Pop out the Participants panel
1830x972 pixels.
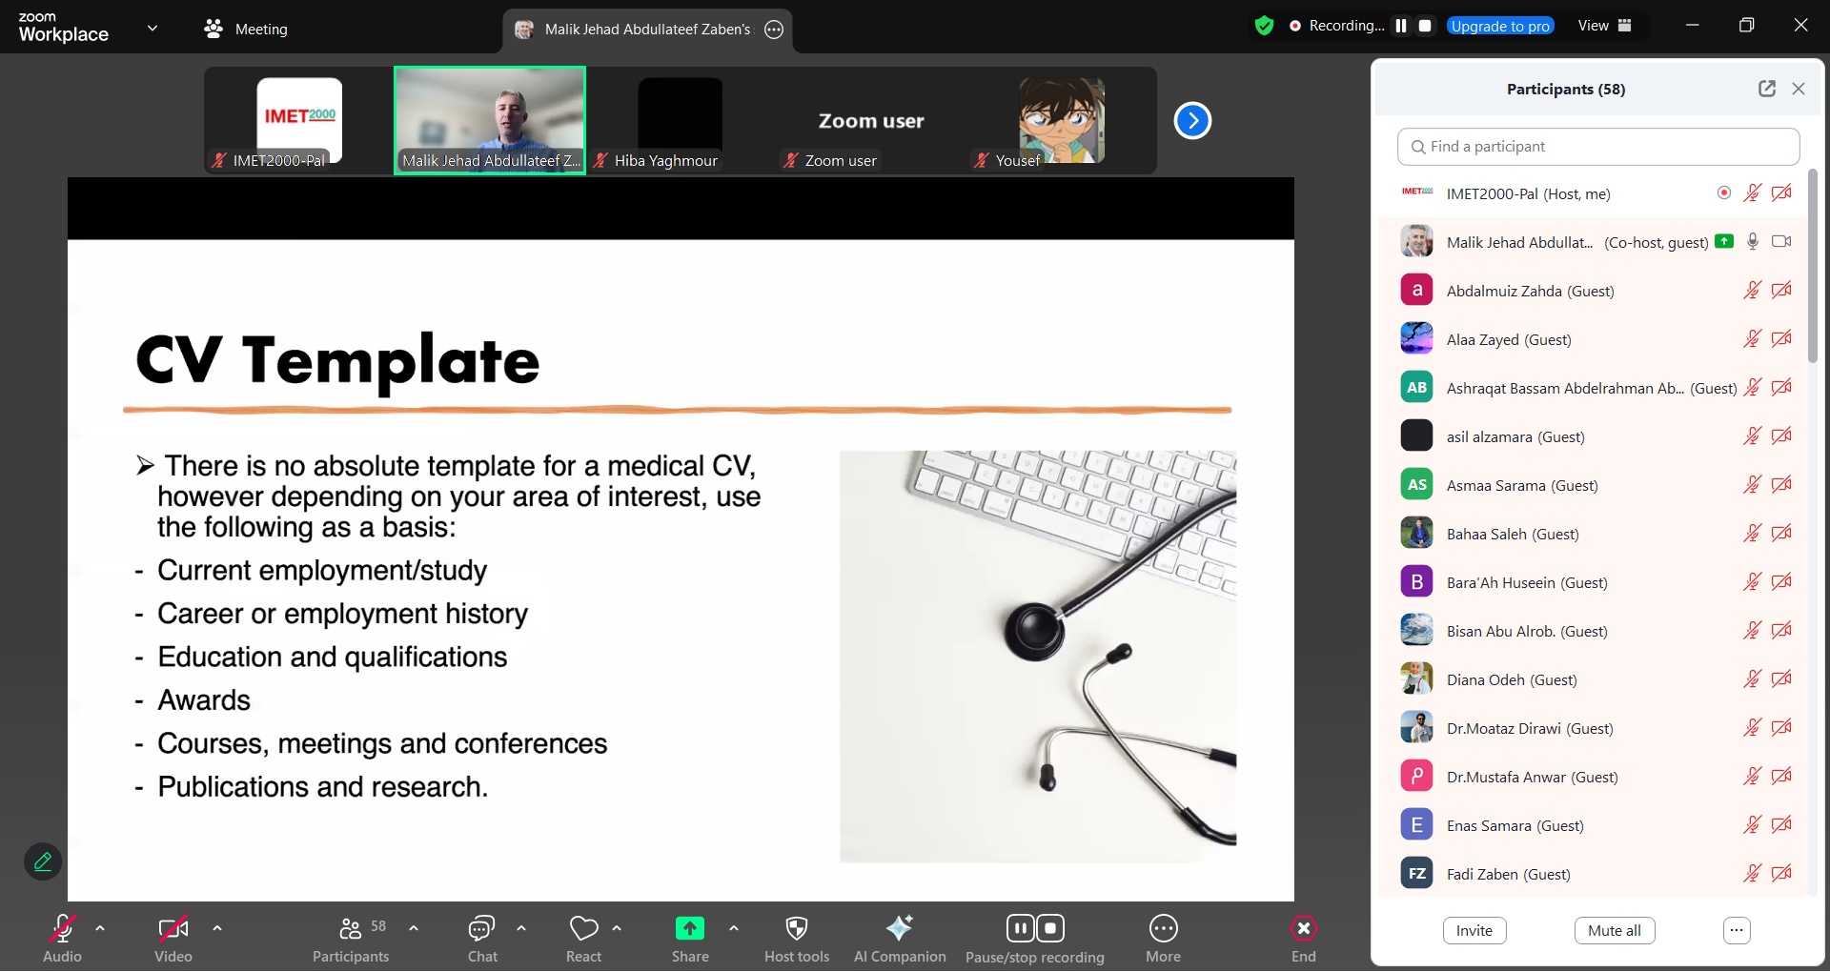pos(1766,89)
